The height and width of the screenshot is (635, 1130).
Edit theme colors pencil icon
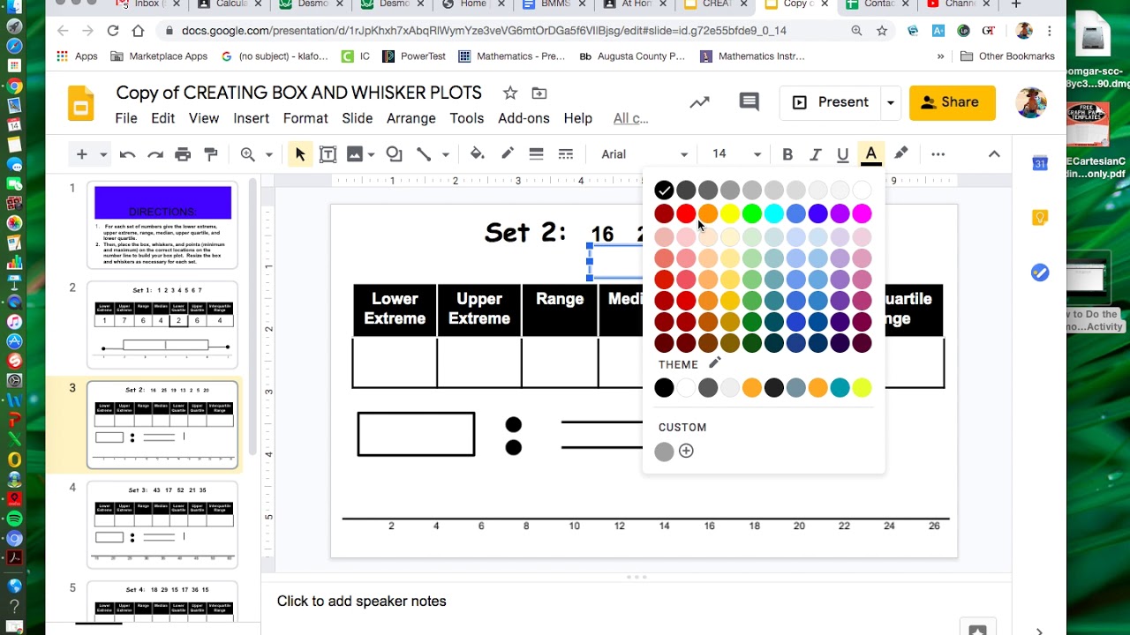715,362
